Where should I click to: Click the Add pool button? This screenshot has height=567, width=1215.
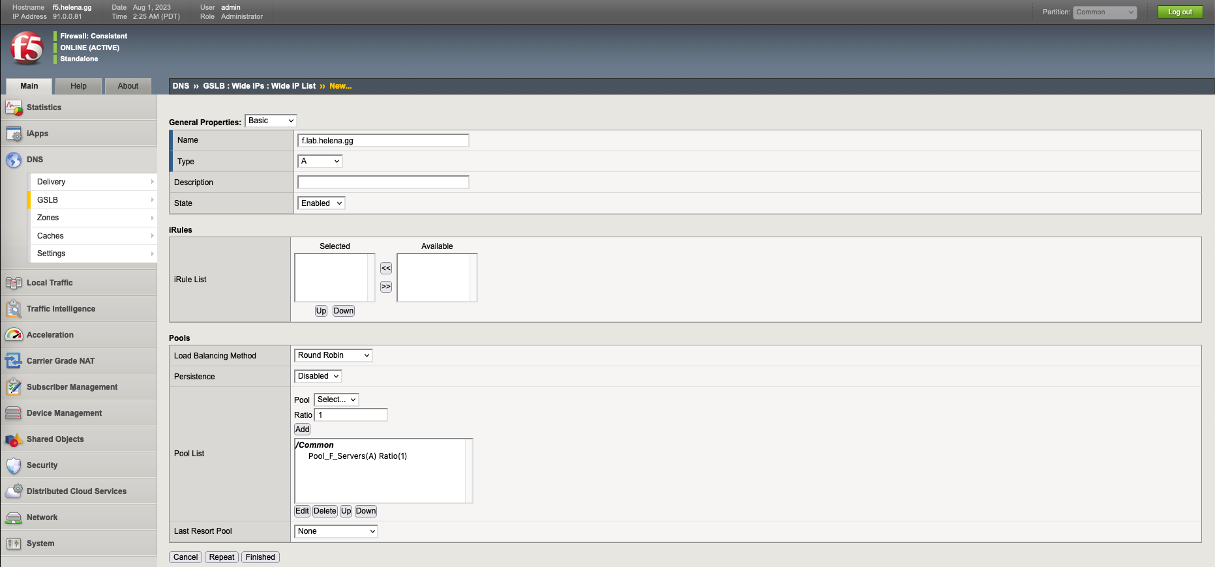(302, 429)
